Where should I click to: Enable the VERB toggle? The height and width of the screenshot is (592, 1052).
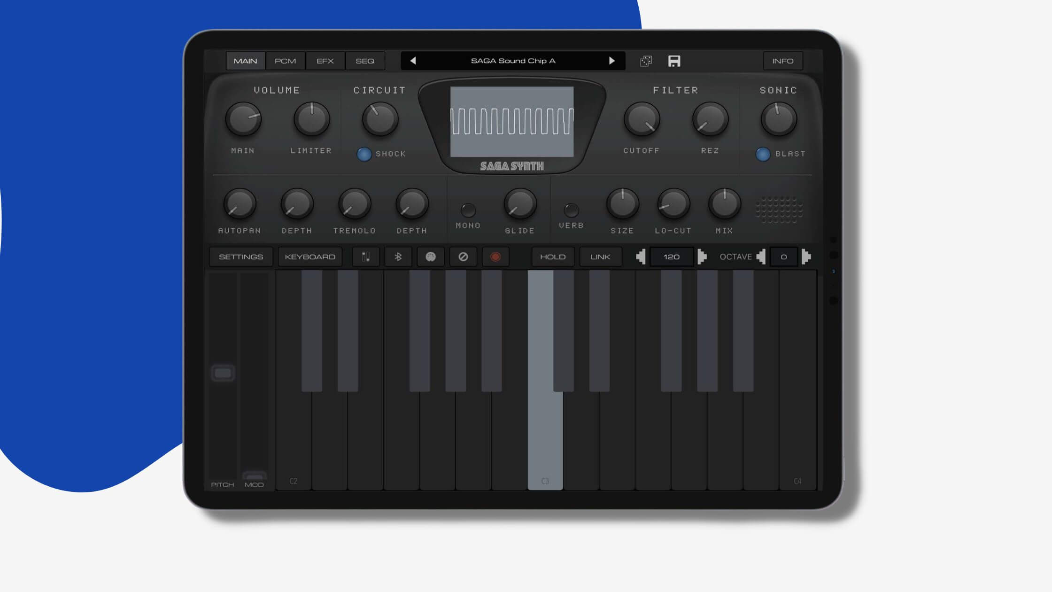coord(571,210)
